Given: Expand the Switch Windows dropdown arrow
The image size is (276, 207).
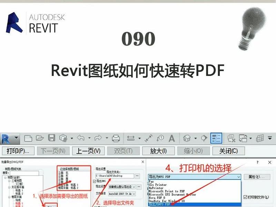Looking at the screenshot, I should pos(250,138).
